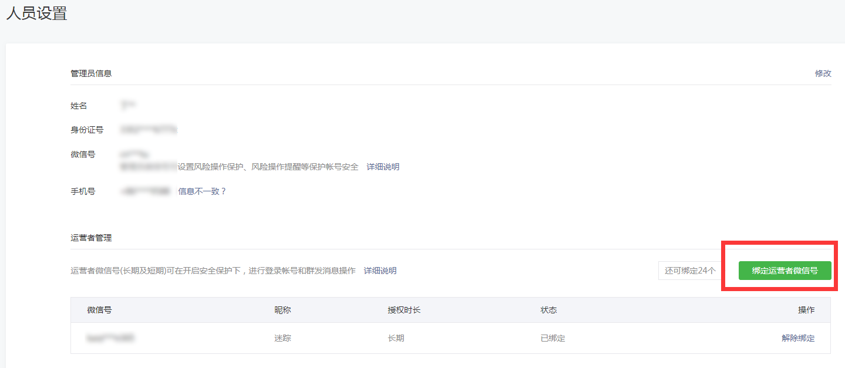Open the 信息不一致？ link beside phone number
This screenshot has height=368, width=845.
click(x=202, y=191)
